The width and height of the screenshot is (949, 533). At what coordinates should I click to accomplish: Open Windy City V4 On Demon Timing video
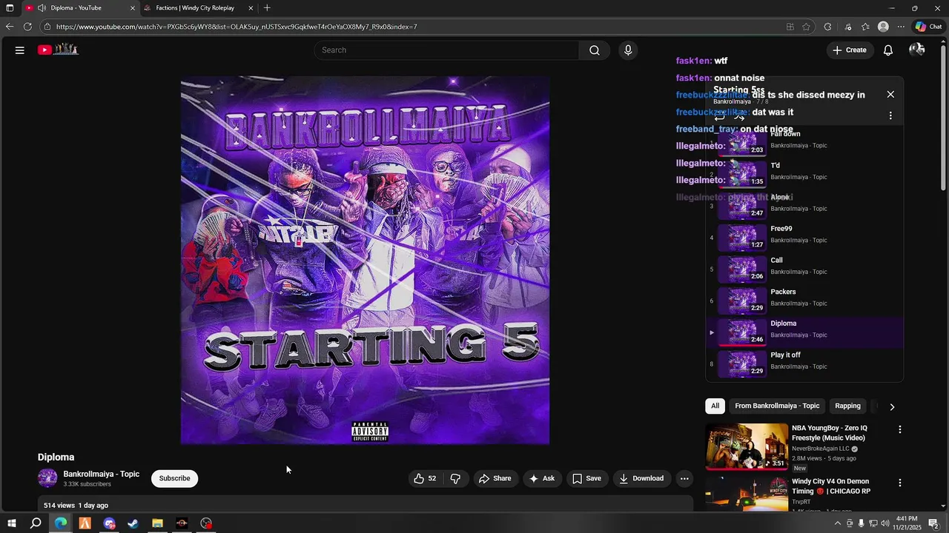831,486
